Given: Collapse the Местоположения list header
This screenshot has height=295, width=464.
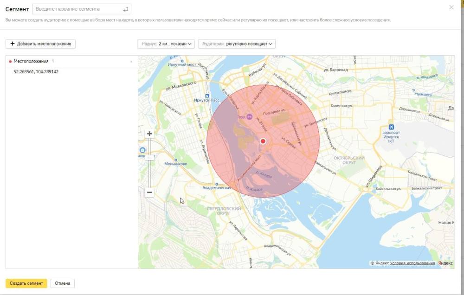Looking at the screenshot, I should coord(131,61).
